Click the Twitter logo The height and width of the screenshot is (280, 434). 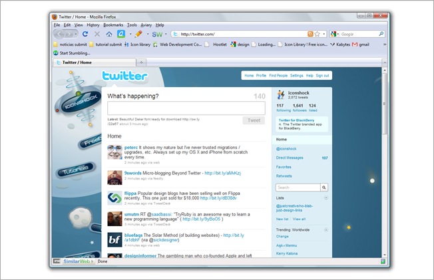[x=124, y=76]
